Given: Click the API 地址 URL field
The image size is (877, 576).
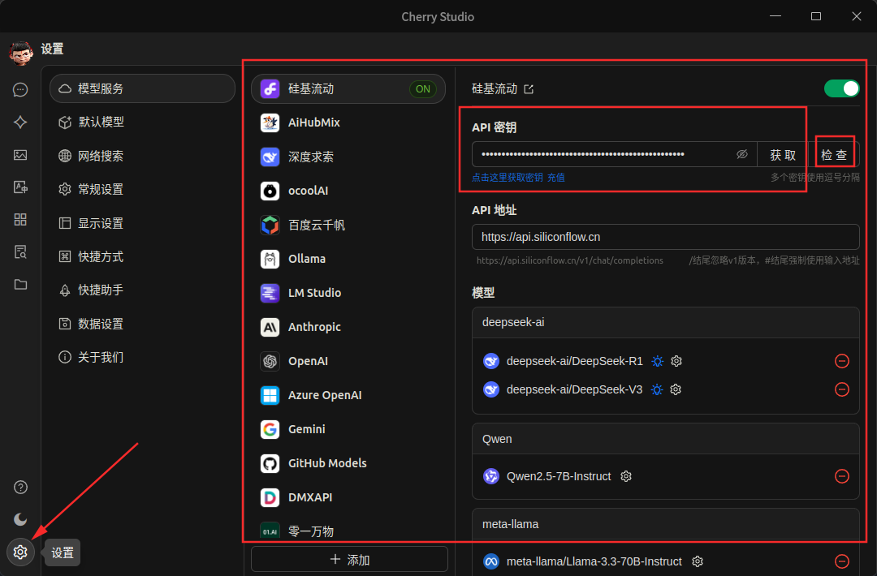Looking at the screenshot, I should coord(666,237).
